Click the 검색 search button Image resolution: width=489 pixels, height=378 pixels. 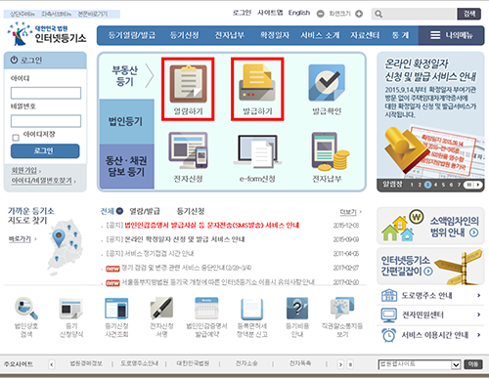[x=469, y=14]
